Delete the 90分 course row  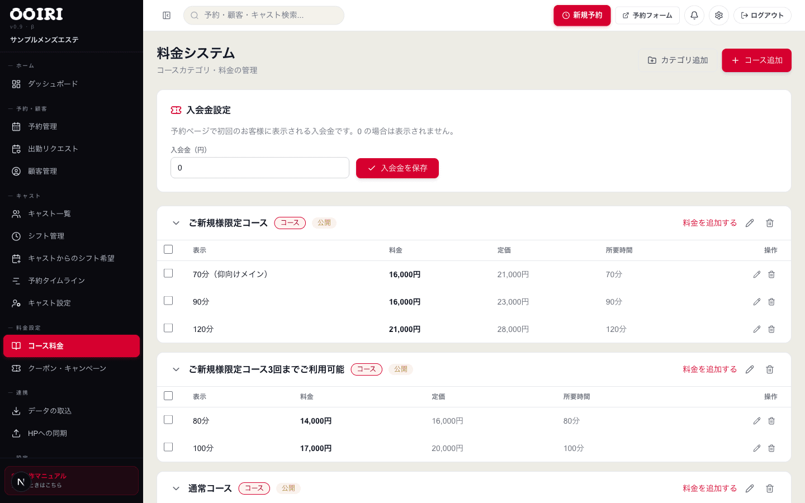click(771, 302)
